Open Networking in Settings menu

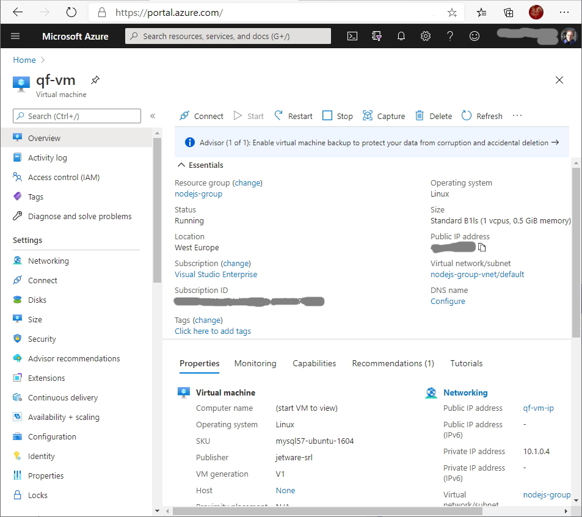tap(48, 261)
